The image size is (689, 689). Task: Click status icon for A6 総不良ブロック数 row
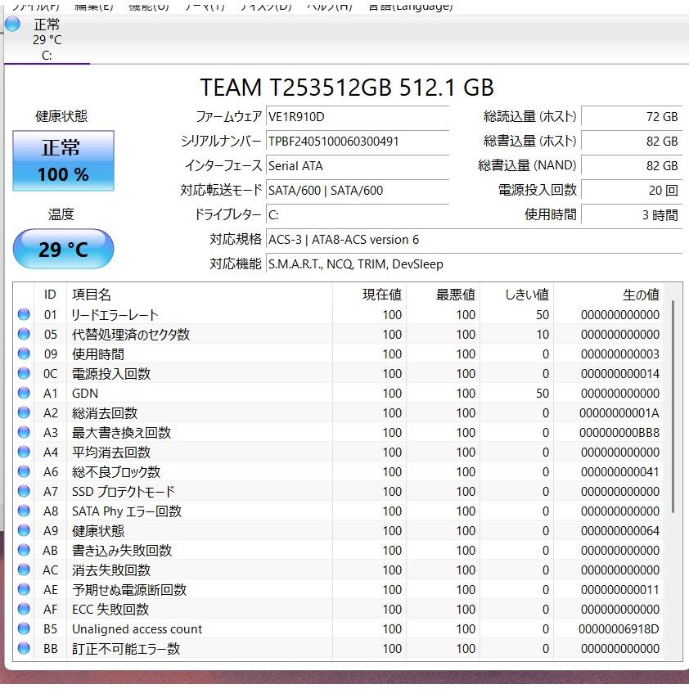click(x=24, y=471)
